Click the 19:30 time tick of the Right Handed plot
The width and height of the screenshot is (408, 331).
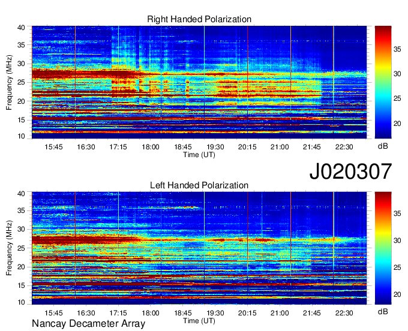pyautogui.click(x=215, y=147)
